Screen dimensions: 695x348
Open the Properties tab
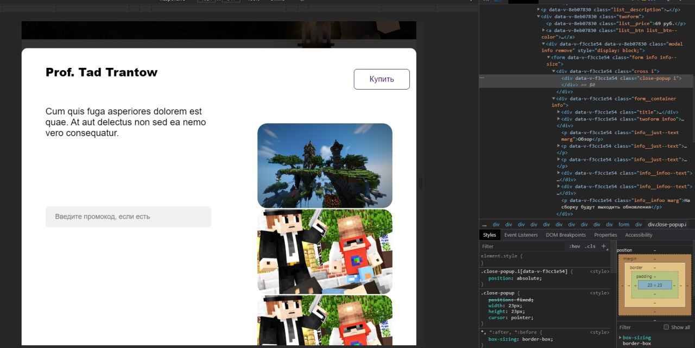(x=605, y=235)
